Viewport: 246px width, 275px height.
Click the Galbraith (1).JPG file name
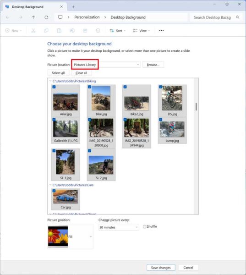coord(66,141)
